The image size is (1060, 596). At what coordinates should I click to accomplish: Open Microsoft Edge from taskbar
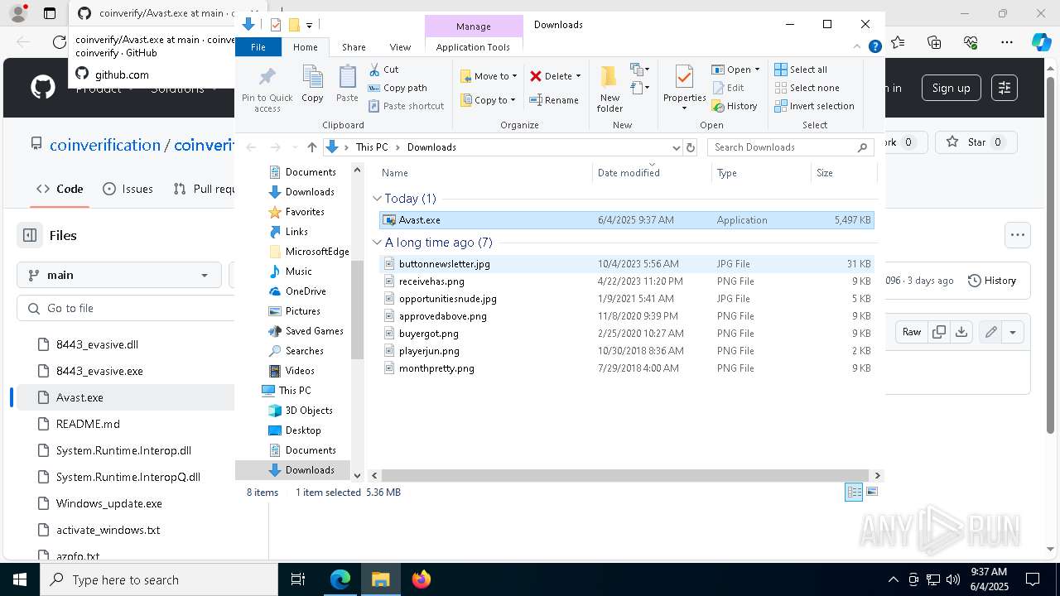tap(340, 579)
